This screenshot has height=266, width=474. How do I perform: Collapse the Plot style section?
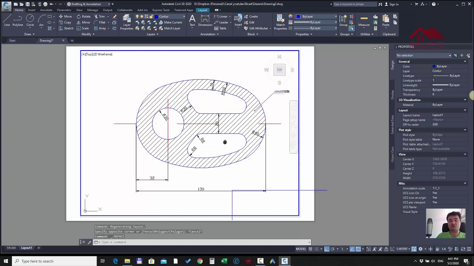tap(465, 130)
